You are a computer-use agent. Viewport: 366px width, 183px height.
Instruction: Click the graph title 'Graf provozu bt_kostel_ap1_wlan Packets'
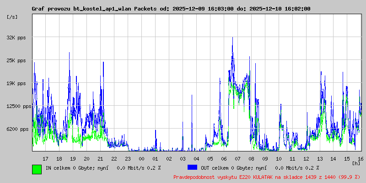pos(94,9)
